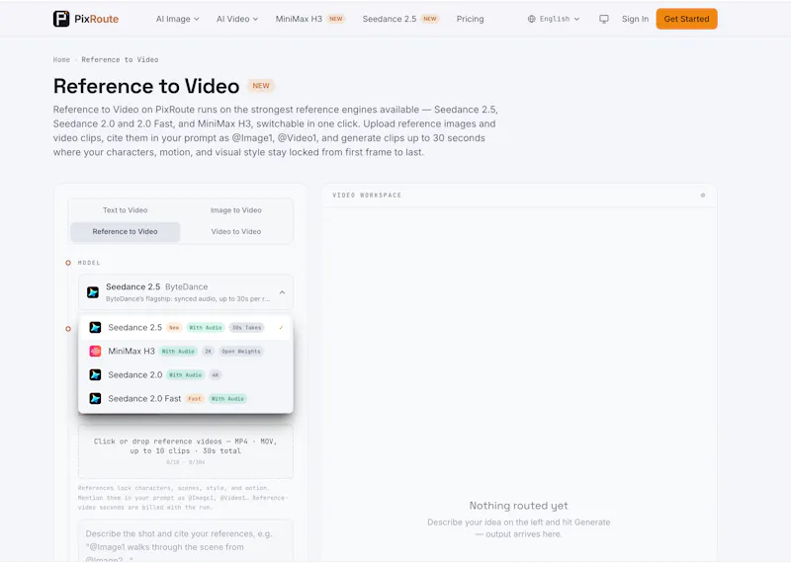Click the orange step marker beside MODEL
Viewport: 791px width, 563px height.
click(x=68, y=263)
